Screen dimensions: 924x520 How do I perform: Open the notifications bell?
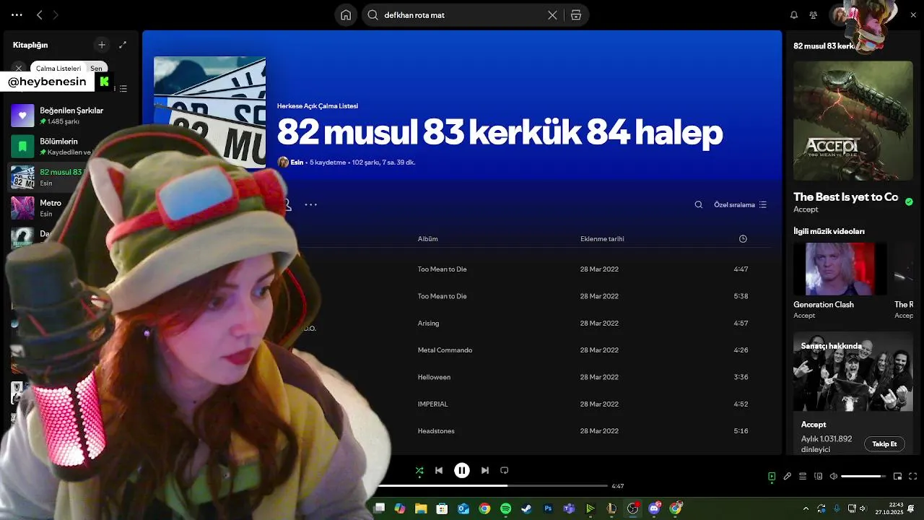[794, 15]
